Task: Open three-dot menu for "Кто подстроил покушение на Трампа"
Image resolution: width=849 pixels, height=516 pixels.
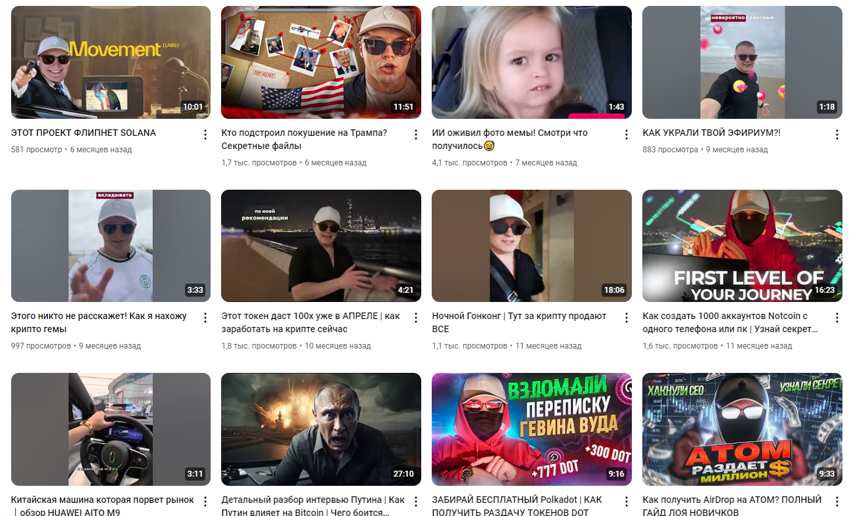Action: [416, 135]
